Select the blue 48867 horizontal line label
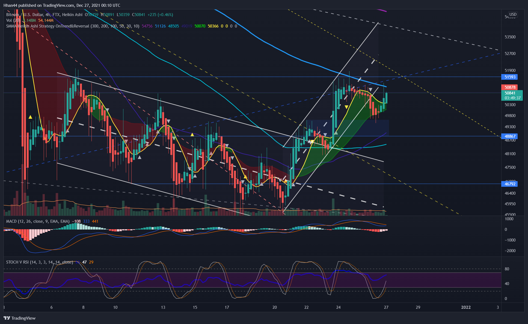This screenshot has height=324, width=528. pos(509,136)
